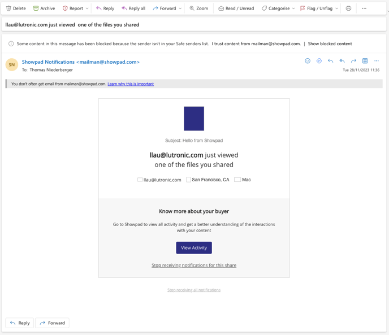The height and width of the screenshot is (335, 389).
Task: Delete this email from toolbar
Action: [16, 8]
